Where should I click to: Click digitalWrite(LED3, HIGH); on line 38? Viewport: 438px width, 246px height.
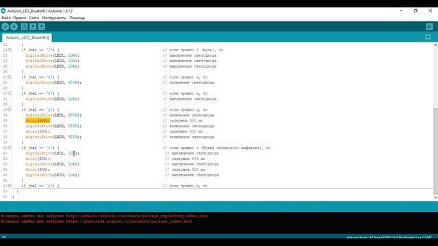(x=53, y=137)
